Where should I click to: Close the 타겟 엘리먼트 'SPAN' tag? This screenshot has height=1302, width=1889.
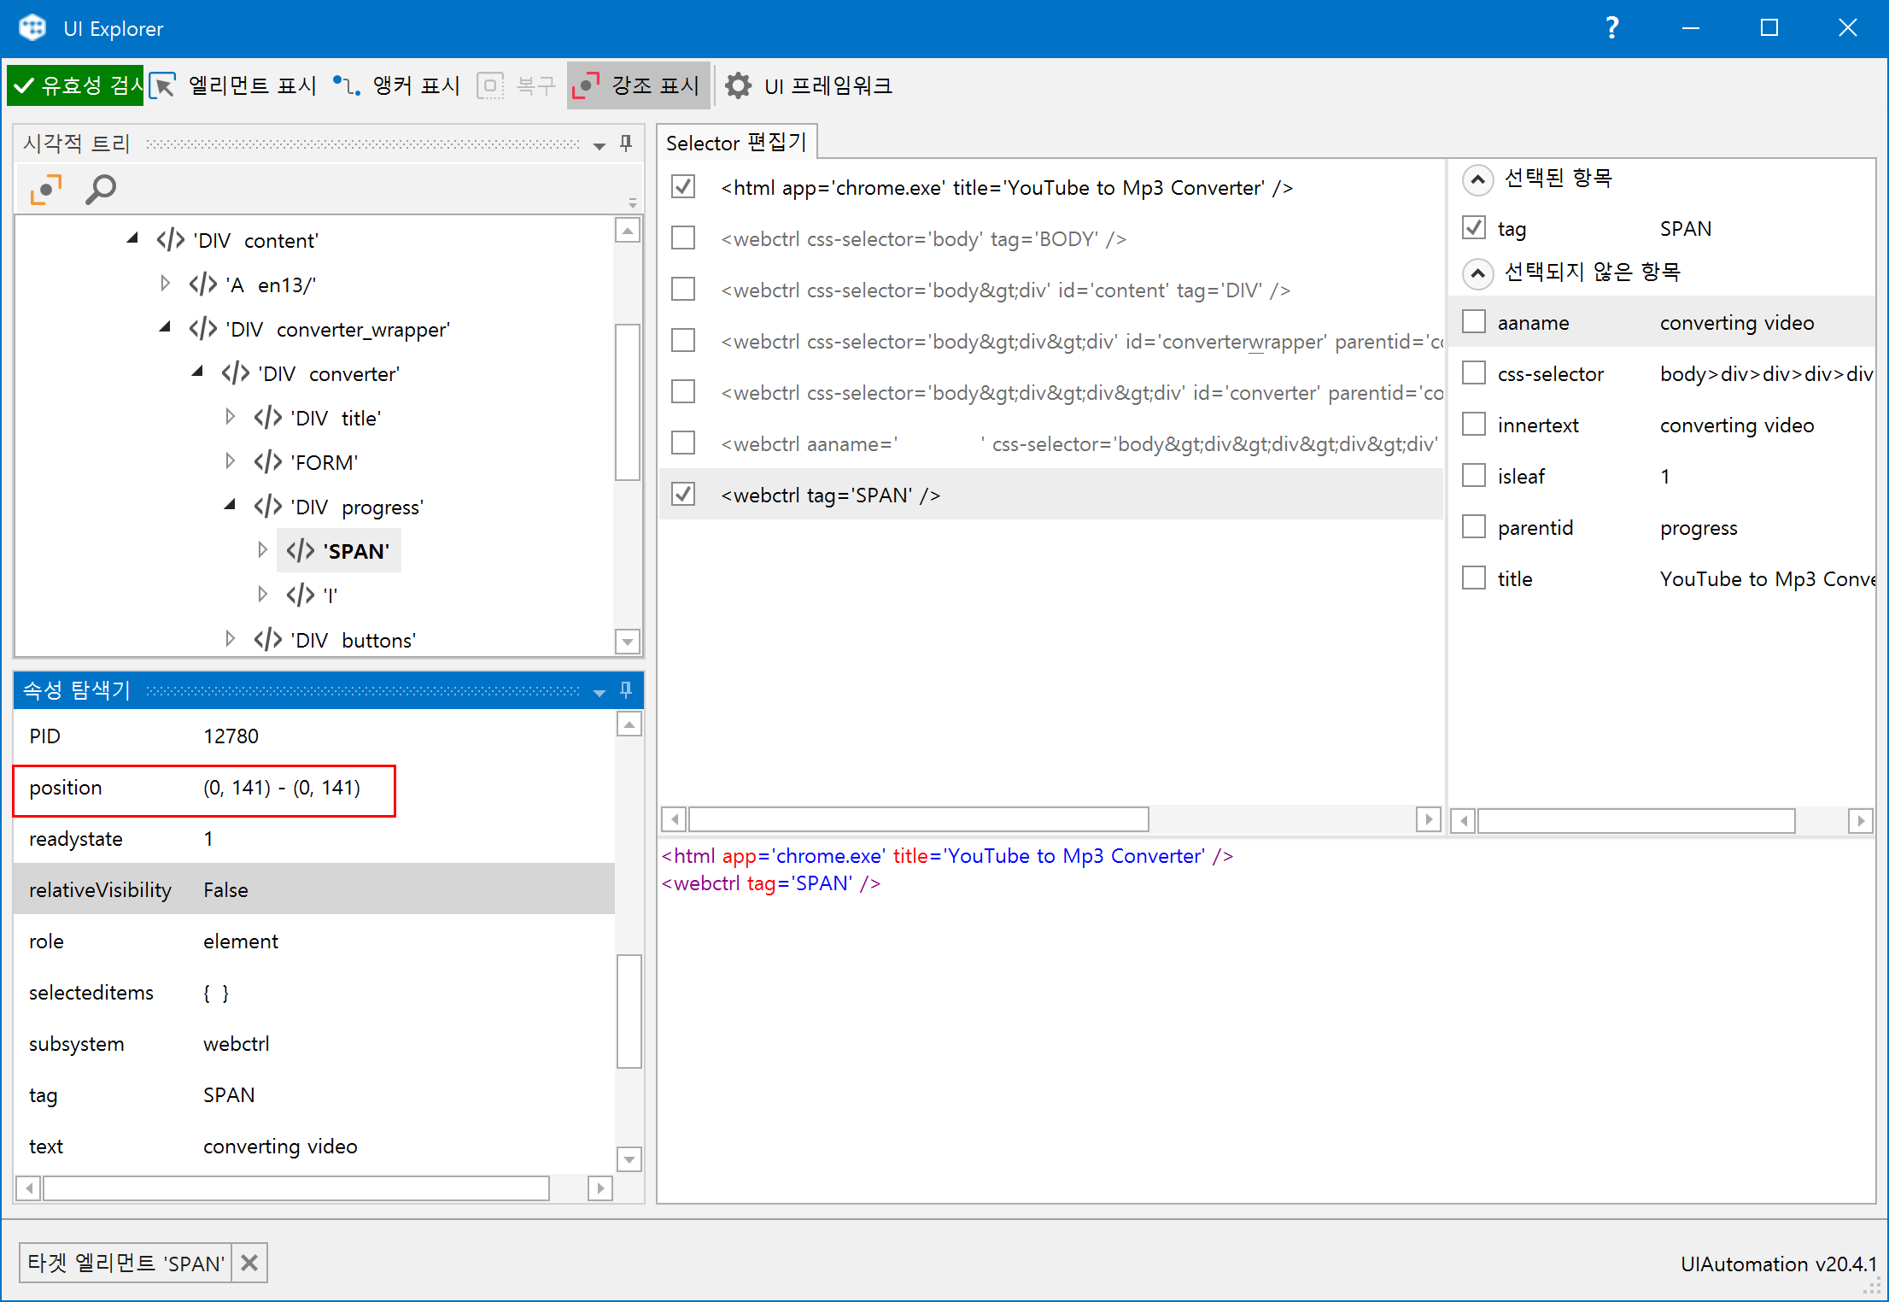coord(249,1263)
